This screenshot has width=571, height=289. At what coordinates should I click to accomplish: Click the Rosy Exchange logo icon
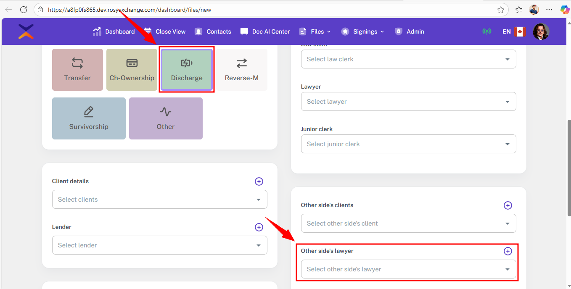coord(26,32)
